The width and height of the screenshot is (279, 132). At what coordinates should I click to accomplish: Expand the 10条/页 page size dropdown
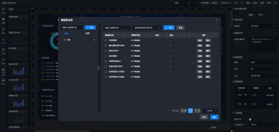[210, 111]
